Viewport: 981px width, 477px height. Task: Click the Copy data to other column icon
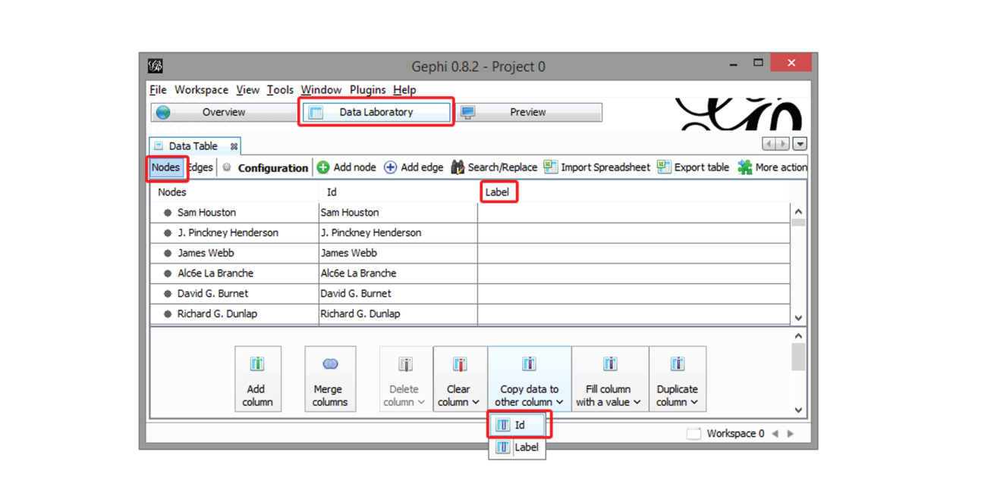tap(529, 364)
